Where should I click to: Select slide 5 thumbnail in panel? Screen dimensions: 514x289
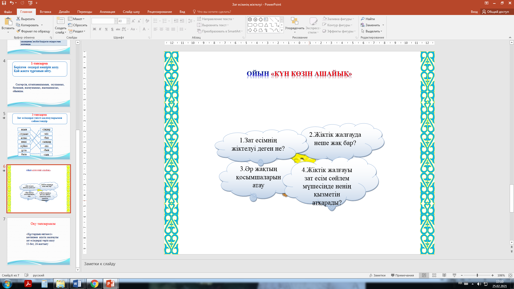coord(39,136)
